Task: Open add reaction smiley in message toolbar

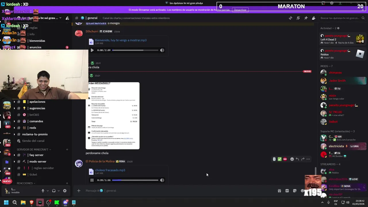Action: (292, 159)
